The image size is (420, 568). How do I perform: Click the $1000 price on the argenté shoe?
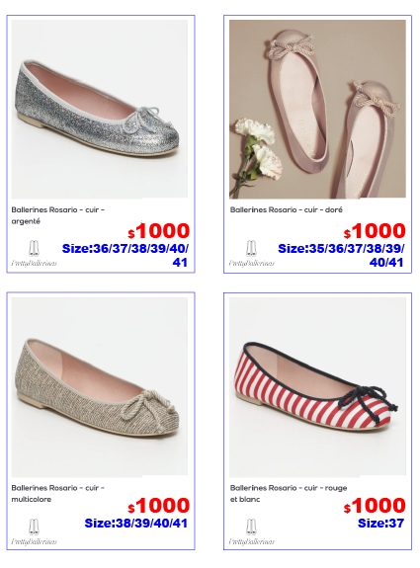coord(159,231)
